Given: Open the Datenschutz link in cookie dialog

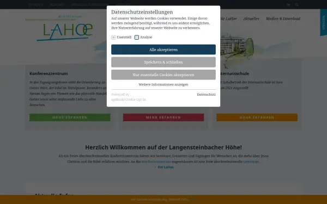Looking at the screenshot, I should click(x=206, y=95).
